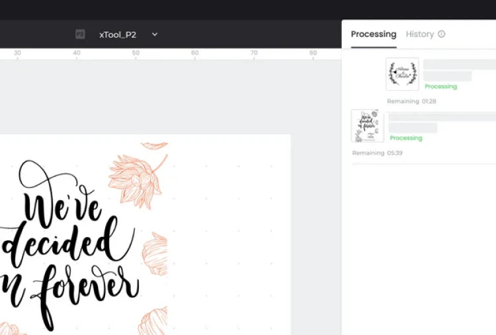Click the info icon beside History
Image resolution: width=496 pixels, height=335 pixels.
click(442, 34)
